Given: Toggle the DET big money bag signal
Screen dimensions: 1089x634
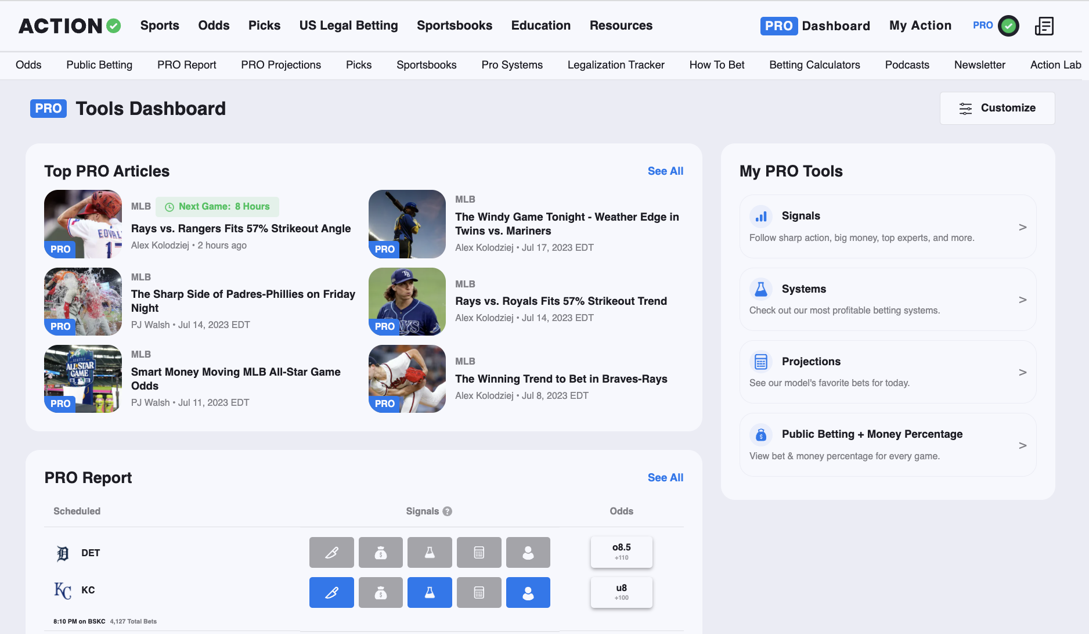Looking at the screenshot, I should tap(381, 552).
